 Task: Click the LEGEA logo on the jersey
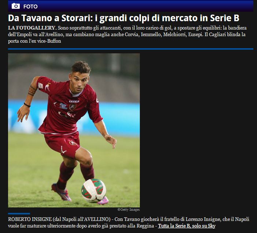(x=74, y=102)
